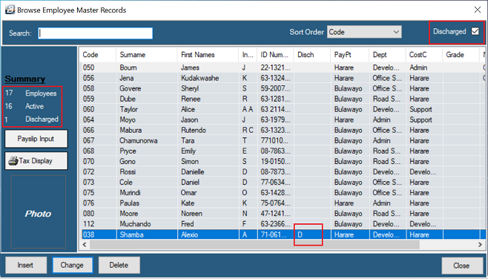Click the Active count label
Image resolution: width=488 pixels, height=279 pixels.
pyautogui.click(x=35, y=107)
